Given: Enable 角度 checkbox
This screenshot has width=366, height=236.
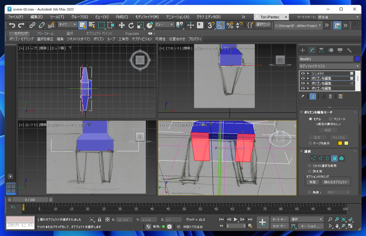Looking at the screenshot, I should point(310,192).
